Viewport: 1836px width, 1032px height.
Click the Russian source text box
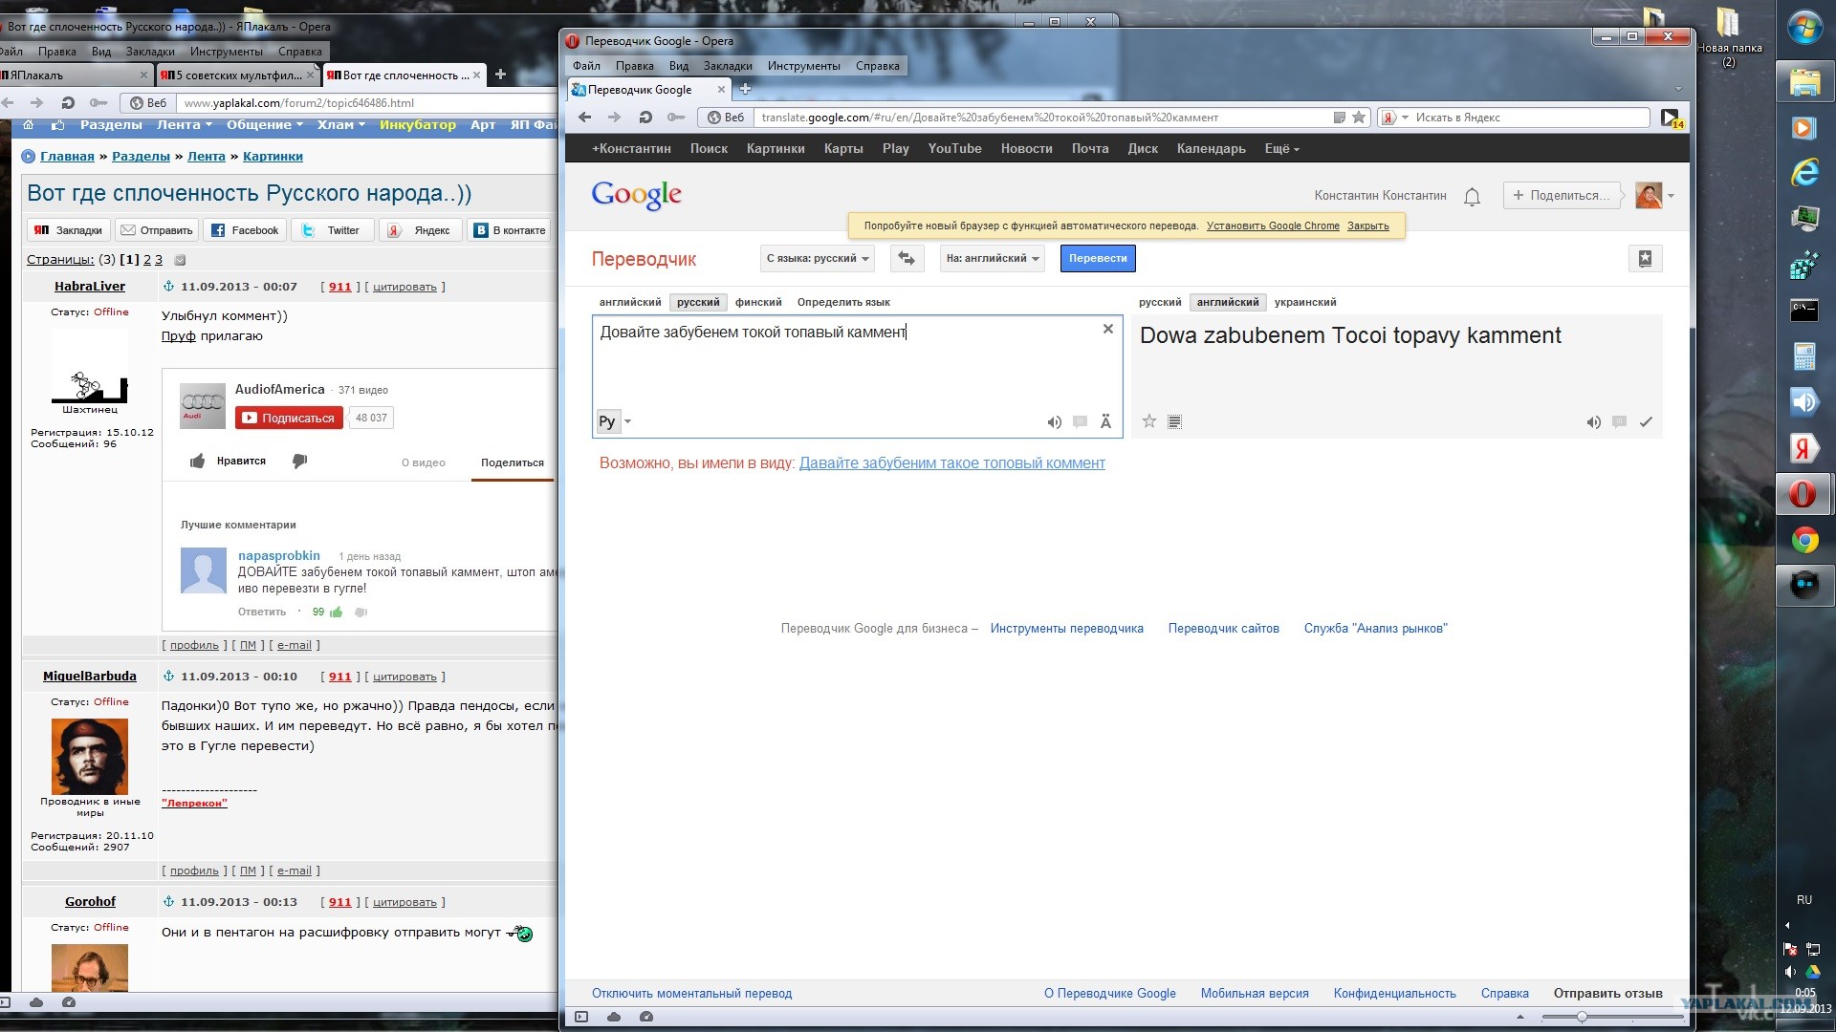click(857, 376)
